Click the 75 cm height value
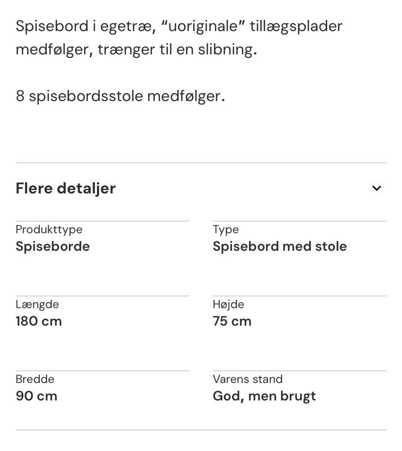The height and width of the screenshot is (451, 402). coord(232,321)
